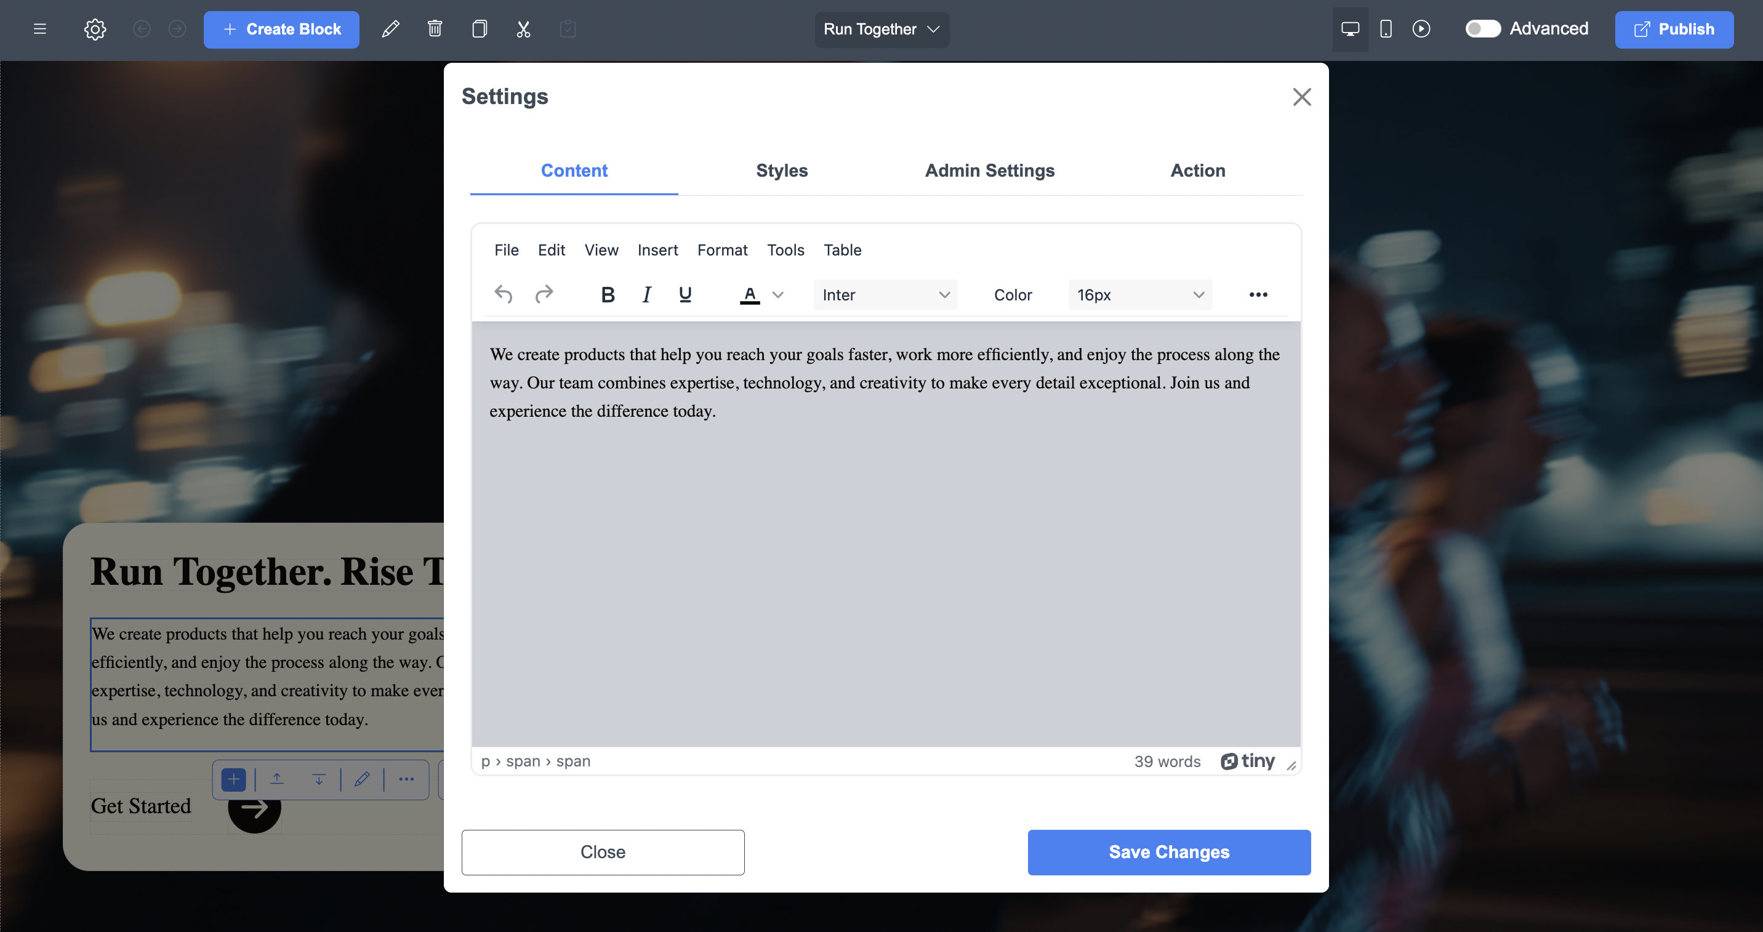Viewport: 1763px width, 932px height.
Task: Open preview with the play icon
Action: pyautogui.click(x=1422, y=30)
